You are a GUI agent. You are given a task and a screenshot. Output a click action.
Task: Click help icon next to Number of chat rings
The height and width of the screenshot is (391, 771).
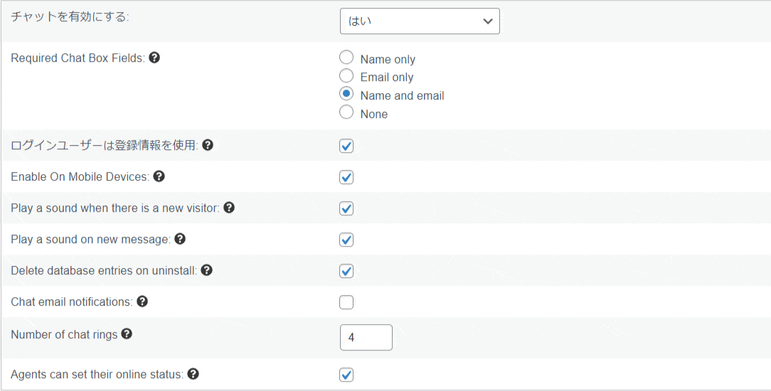coord(127,334)
